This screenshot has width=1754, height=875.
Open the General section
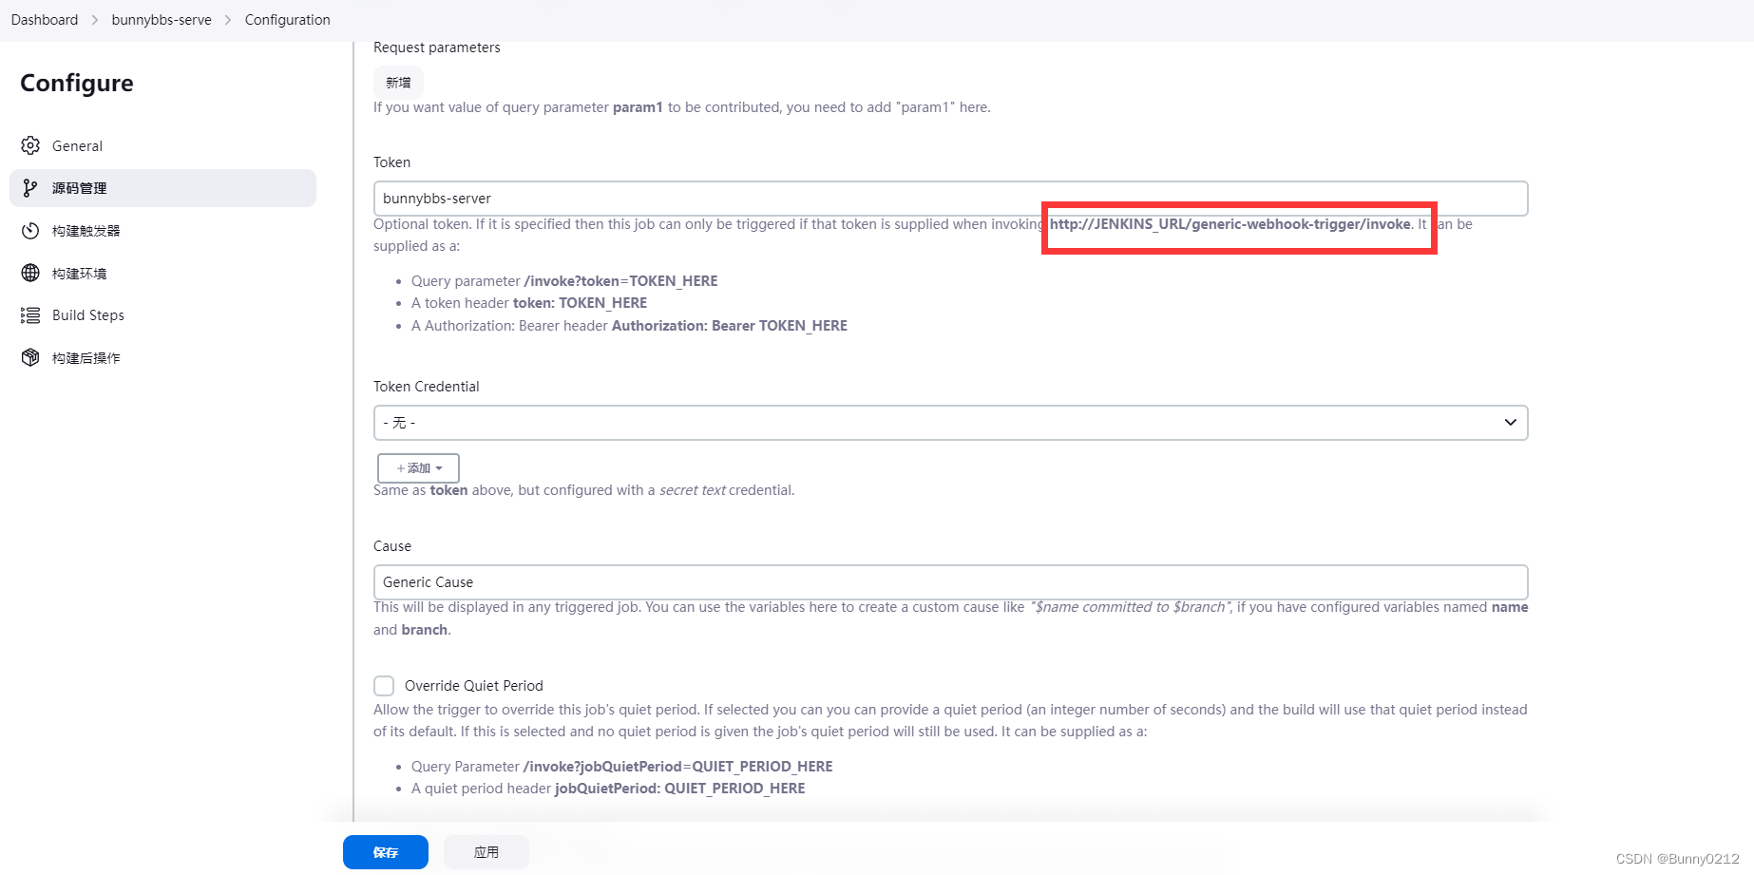pos(162,145)
